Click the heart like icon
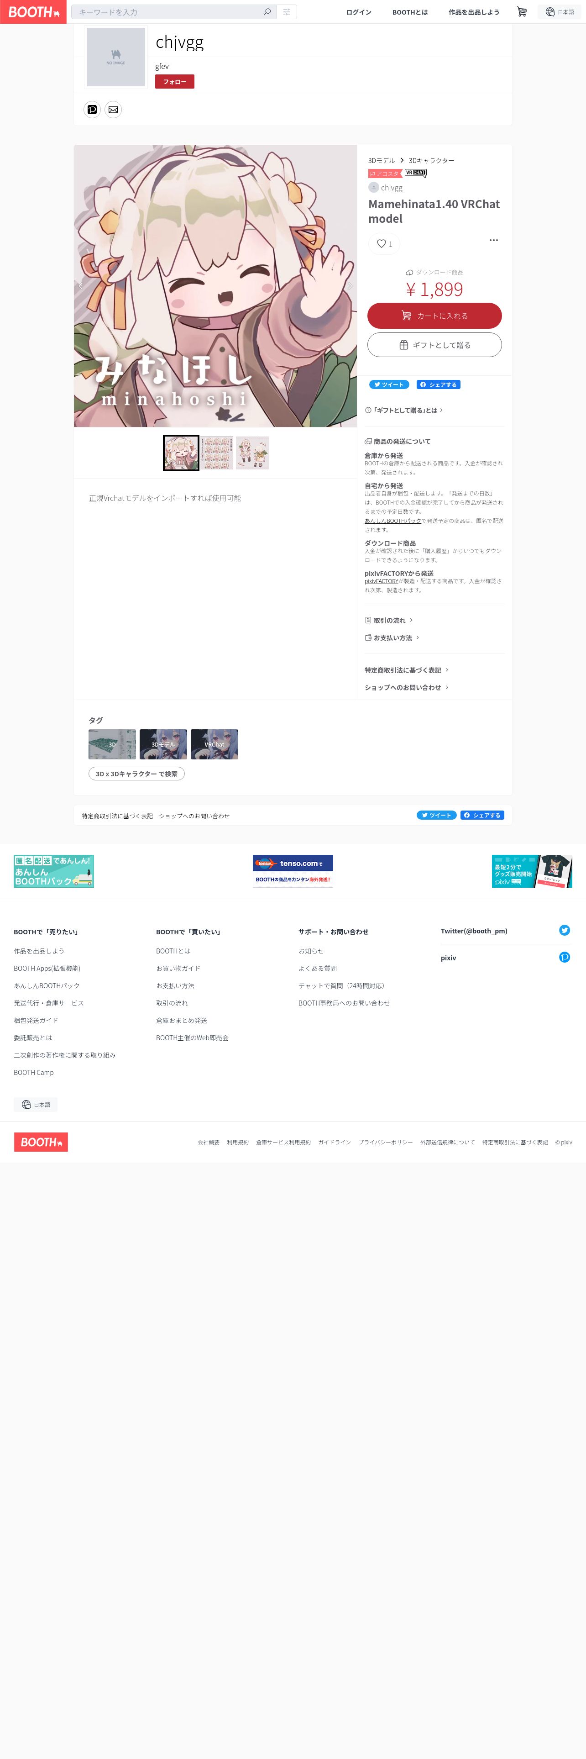586x1759 pixels. pos(382,243)
